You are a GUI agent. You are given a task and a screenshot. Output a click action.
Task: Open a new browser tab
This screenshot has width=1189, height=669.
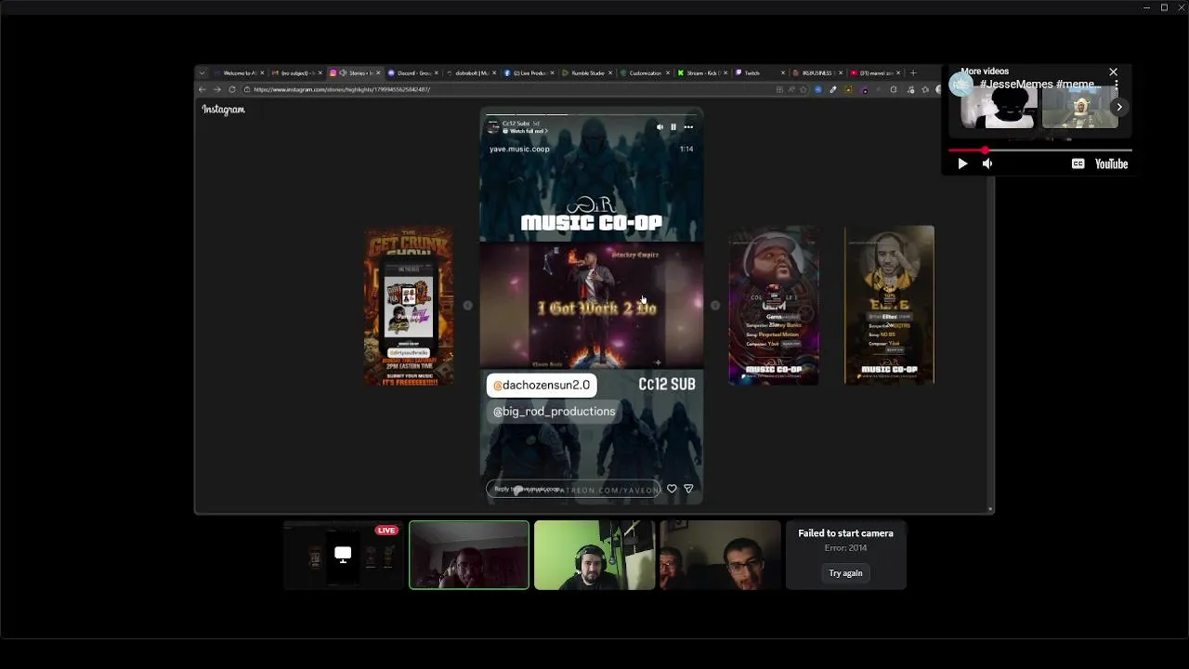913,72
